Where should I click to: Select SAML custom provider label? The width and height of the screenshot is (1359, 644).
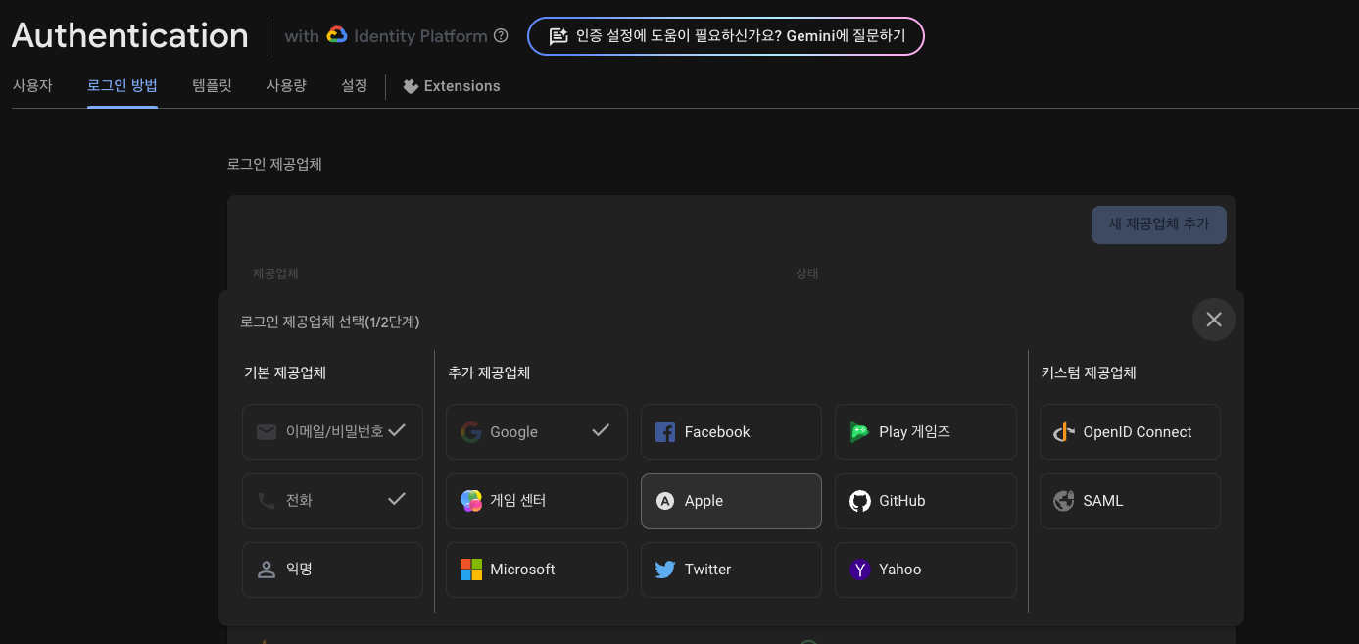[1103, 501]
